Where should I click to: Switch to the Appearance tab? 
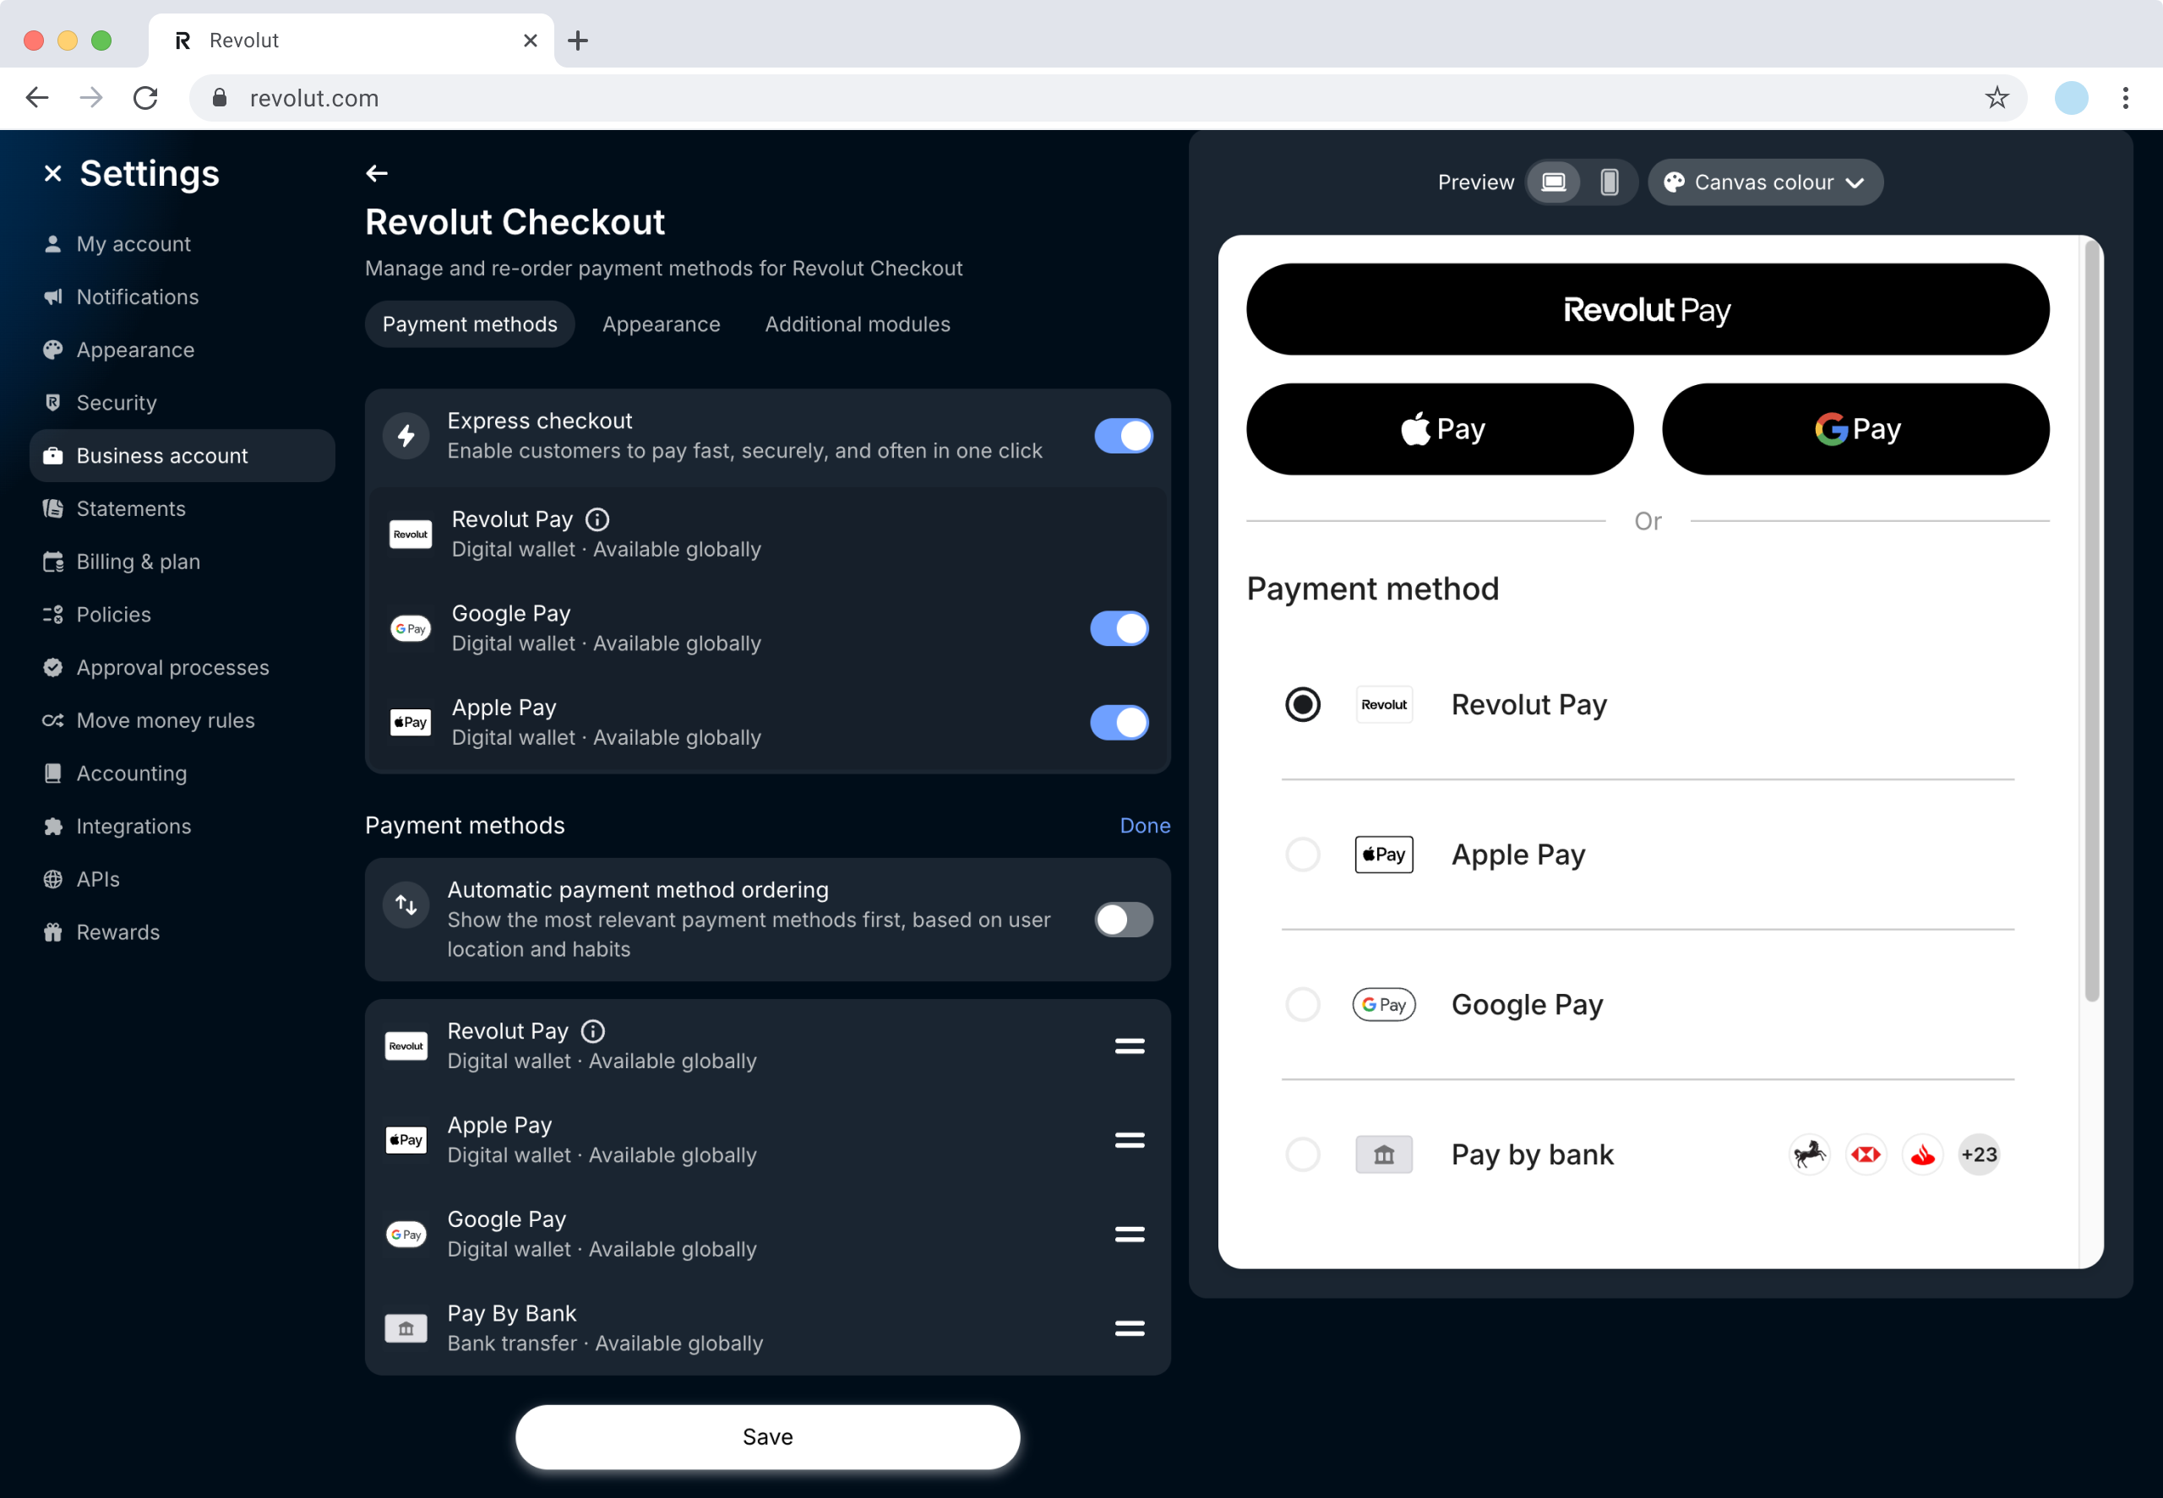(x=662, y=323)
